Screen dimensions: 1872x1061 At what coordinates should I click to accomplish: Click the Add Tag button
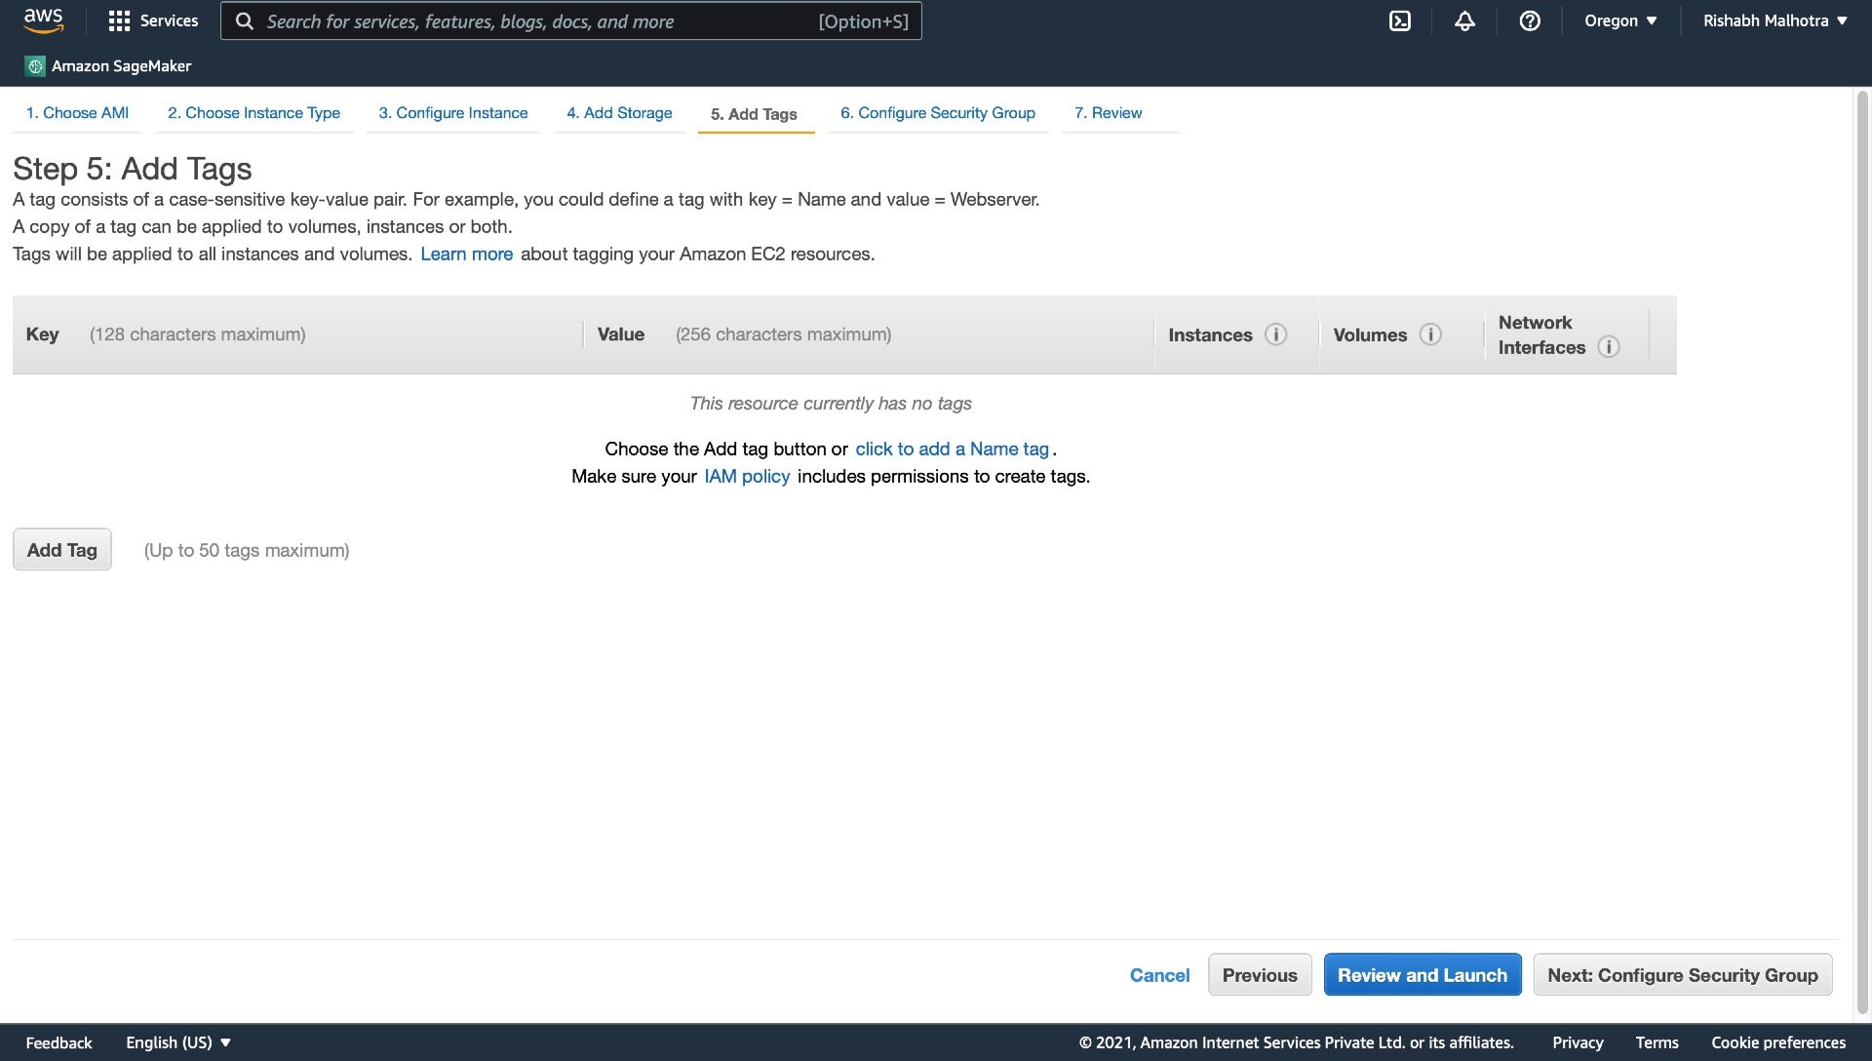[60, 548]
